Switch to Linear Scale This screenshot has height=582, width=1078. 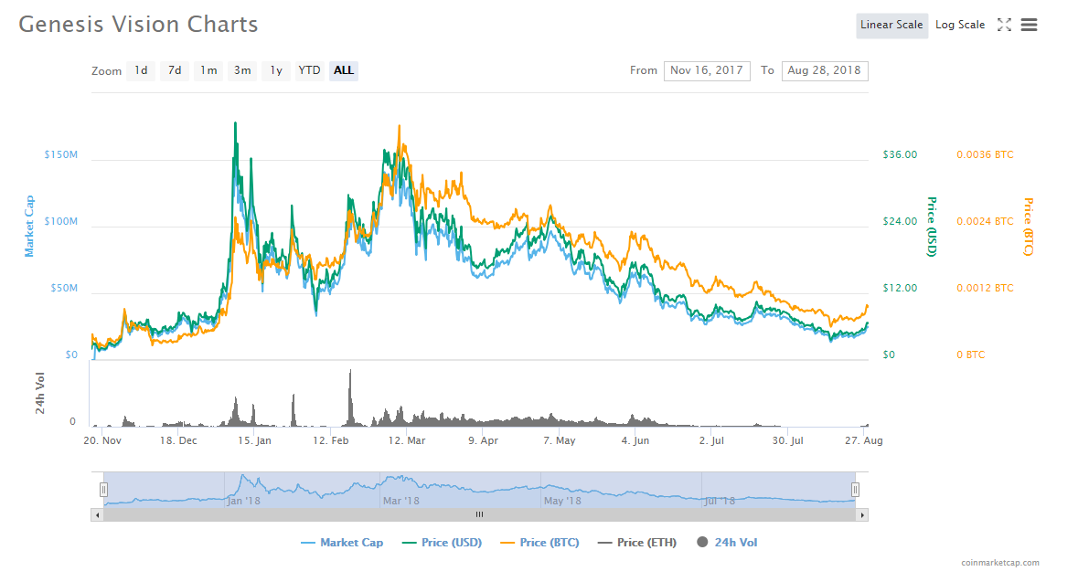pyautogui.click(x=891, y=25)
